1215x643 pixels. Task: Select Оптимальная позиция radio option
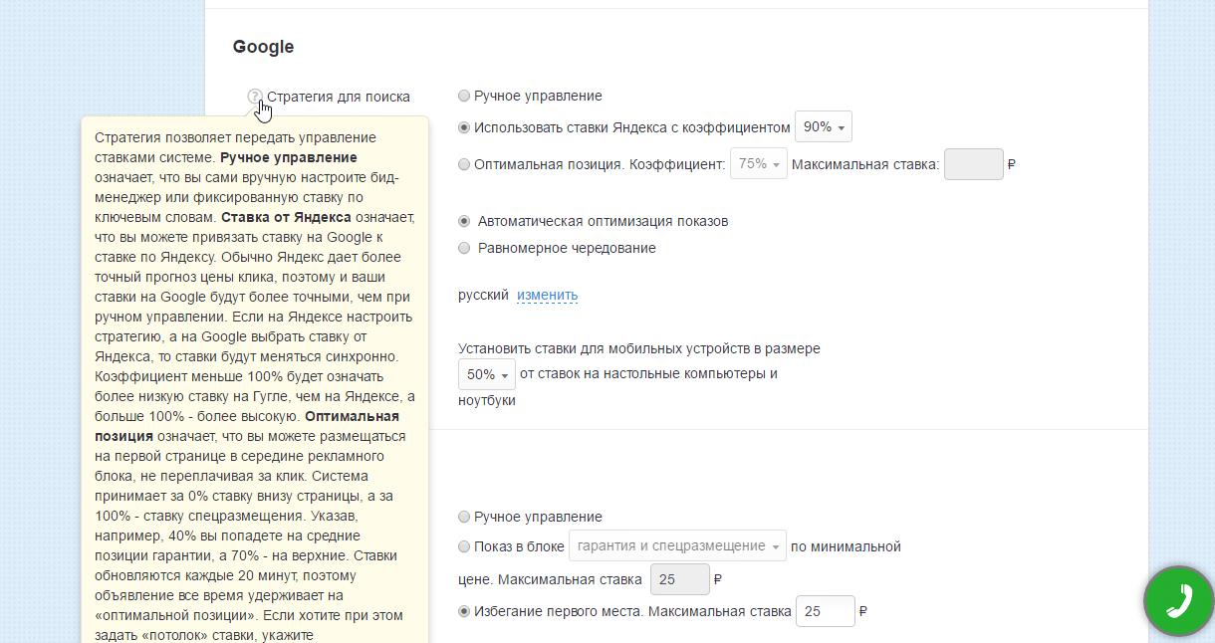tap(464, 164)
